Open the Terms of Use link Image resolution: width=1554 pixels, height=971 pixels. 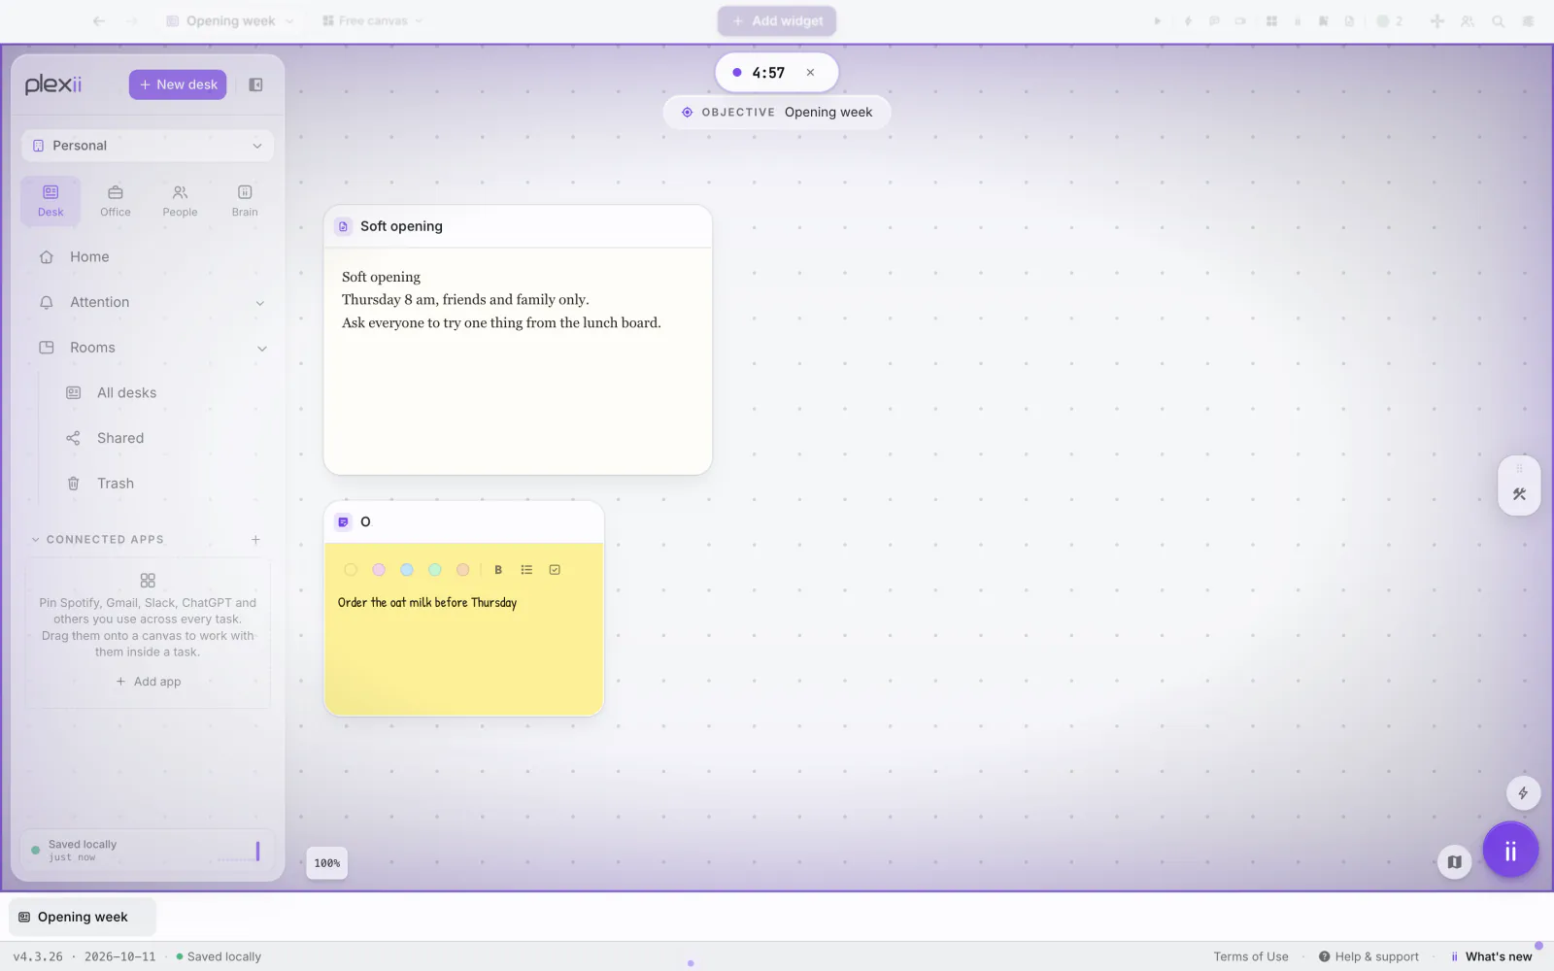pos(1251,956)
